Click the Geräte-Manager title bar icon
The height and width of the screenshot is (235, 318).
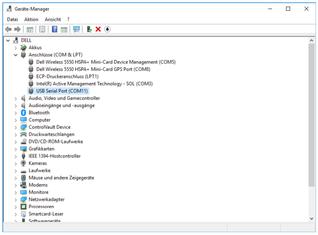(9, 9)
